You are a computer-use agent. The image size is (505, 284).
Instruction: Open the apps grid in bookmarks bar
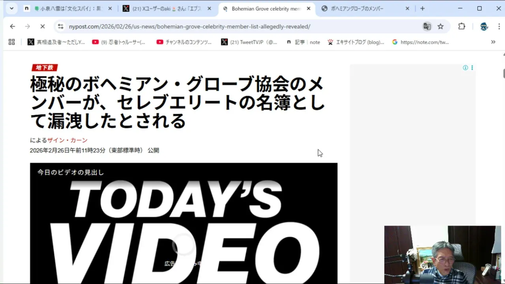[x=11, y=42]
